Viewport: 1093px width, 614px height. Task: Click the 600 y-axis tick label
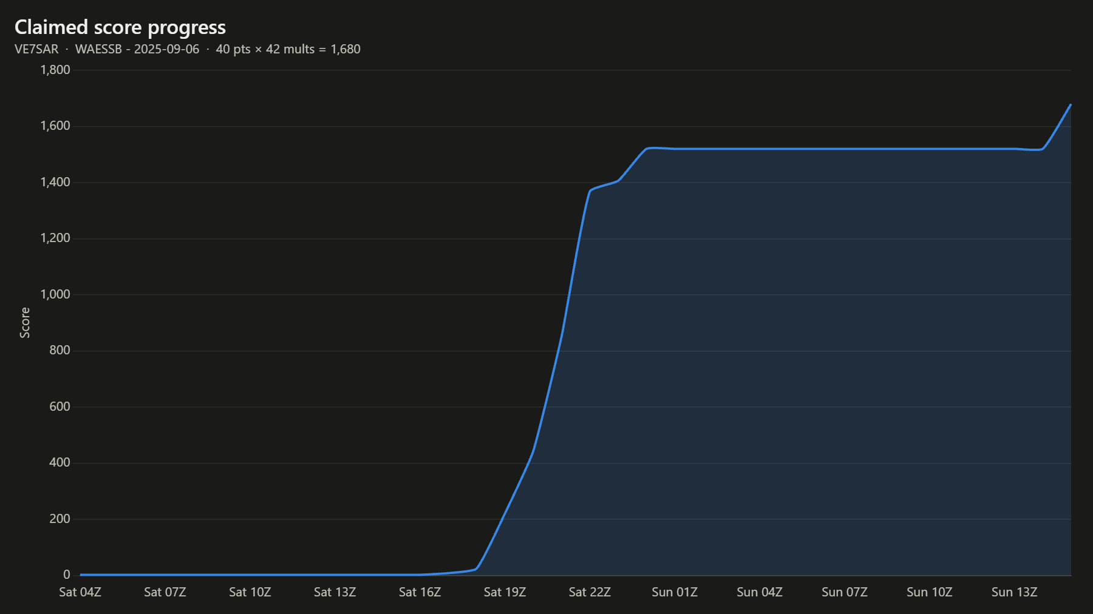tap(60, 407)
